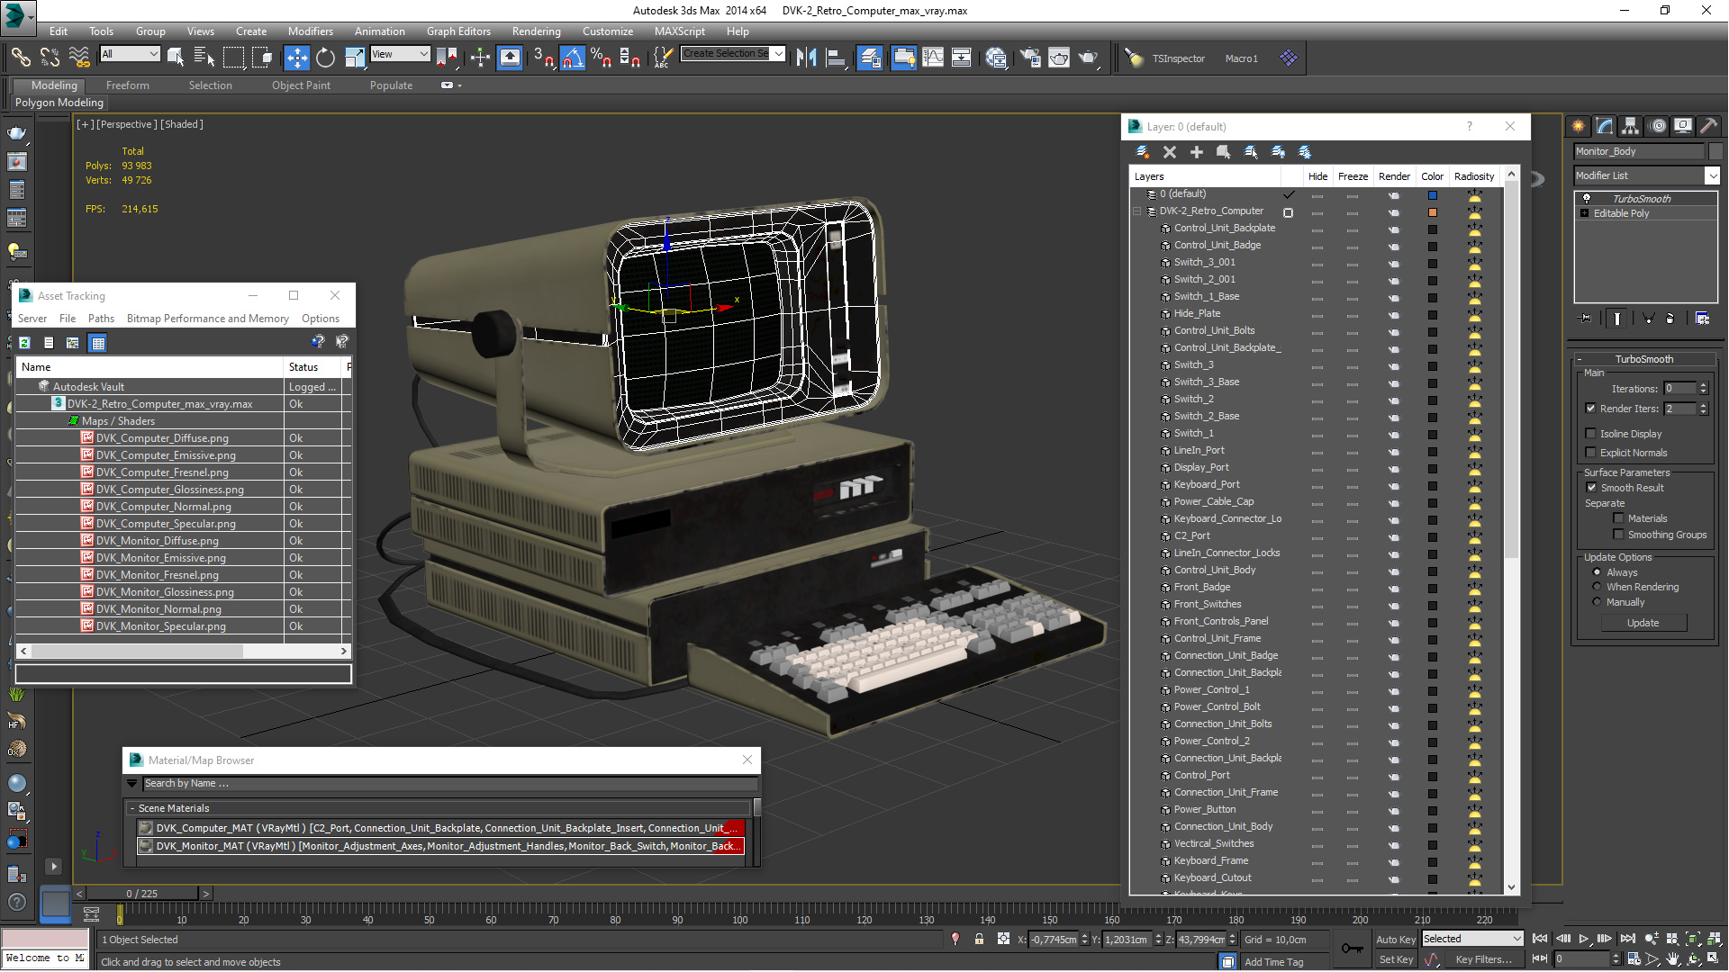Activate the Select Object tool
Image resolution: width=1729 pixels, height=972 pixels.
(176, 58)
